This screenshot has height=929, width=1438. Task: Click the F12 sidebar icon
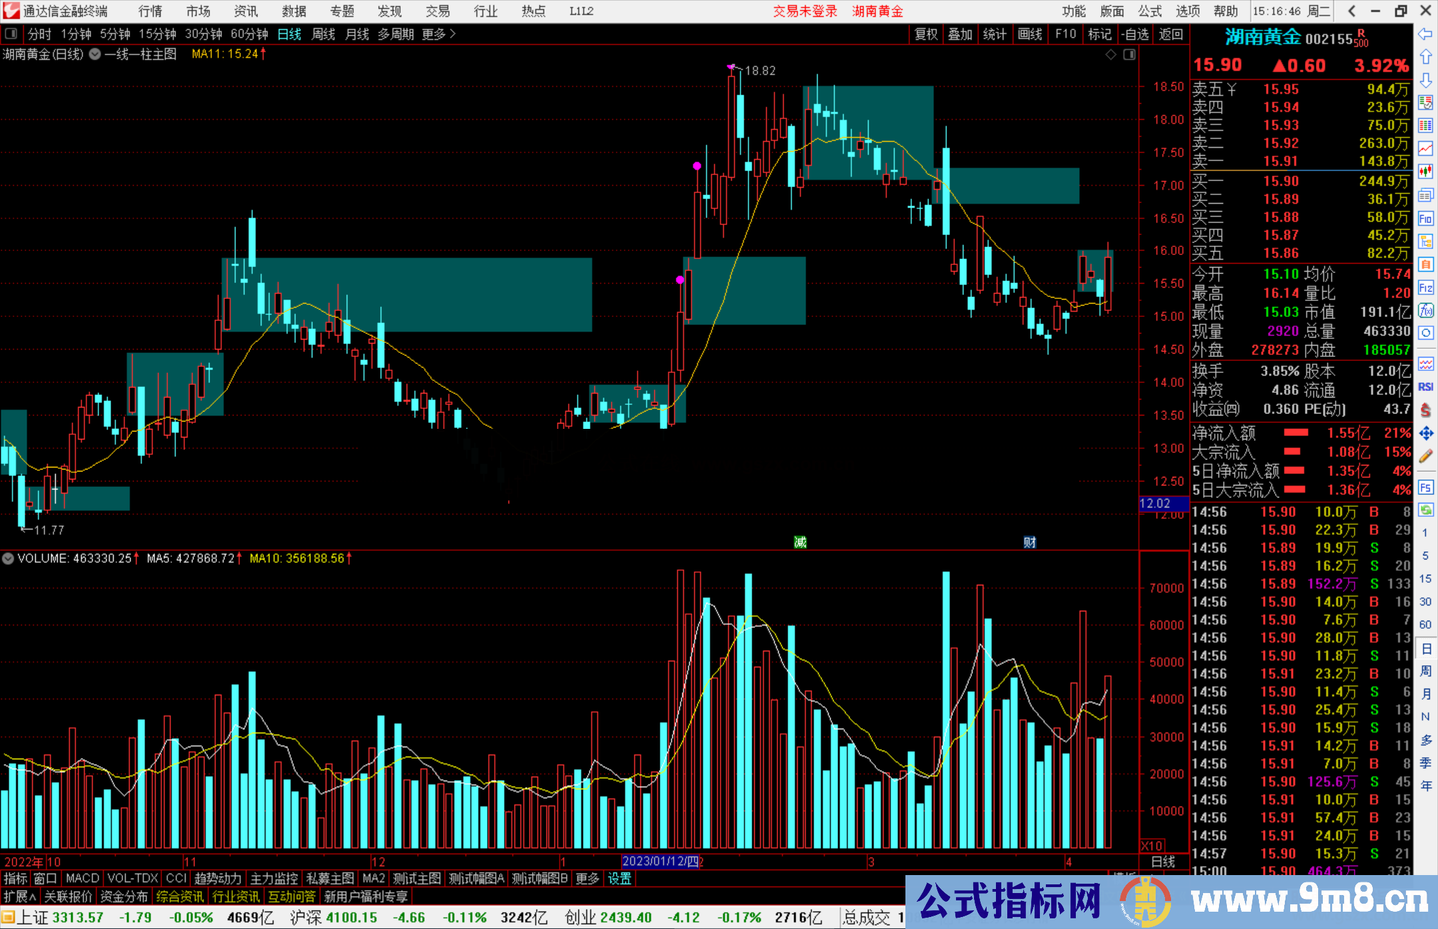(x=1425, y=288)
